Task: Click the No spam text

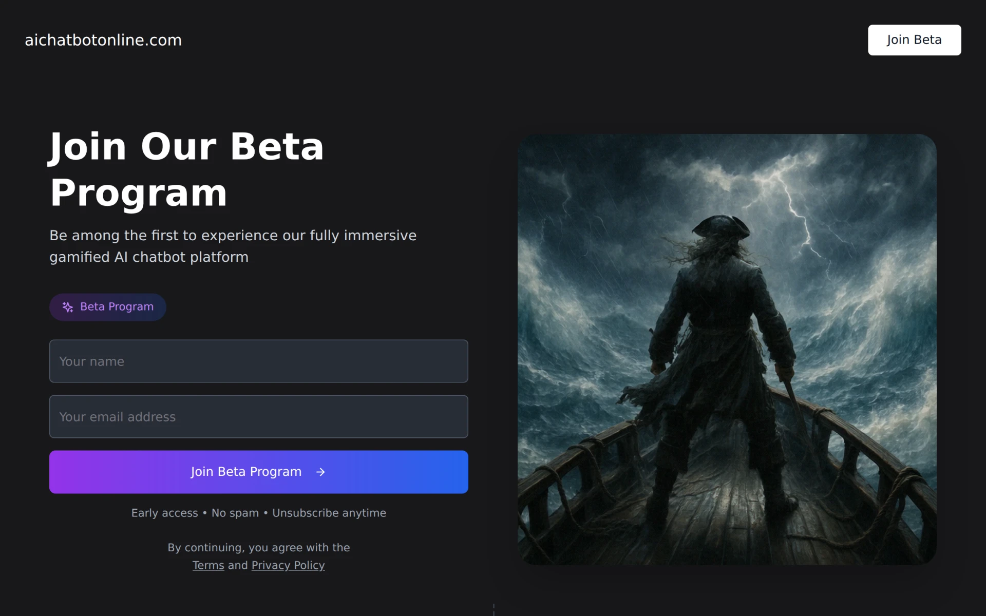Action: 235,513
